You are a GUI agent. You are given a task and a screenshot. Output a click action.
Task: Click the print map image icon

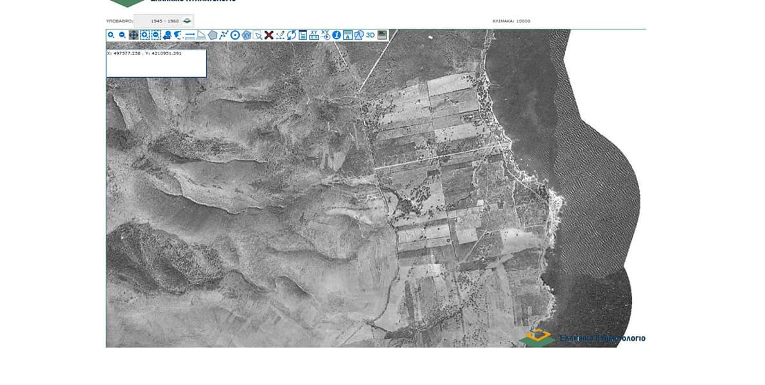click(x=348, y=35)
